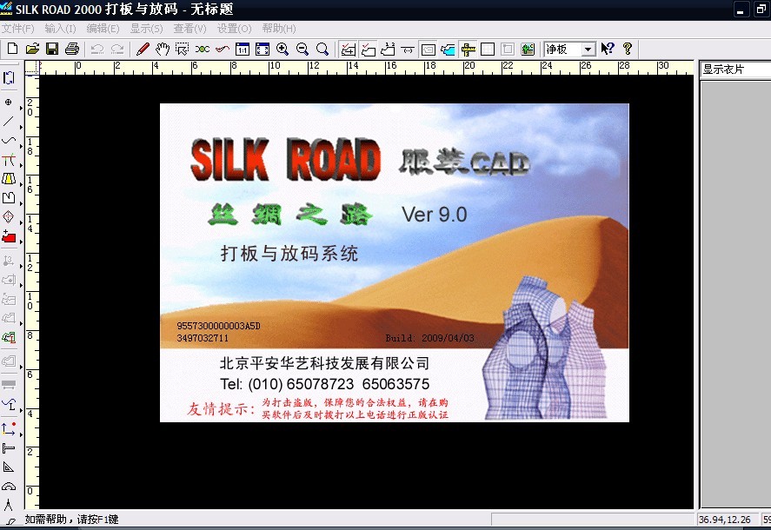The height and width of the screenshot is (530, 771).
Task: Select the 1:1 actual size view icon
Action: tap(243, 50)
